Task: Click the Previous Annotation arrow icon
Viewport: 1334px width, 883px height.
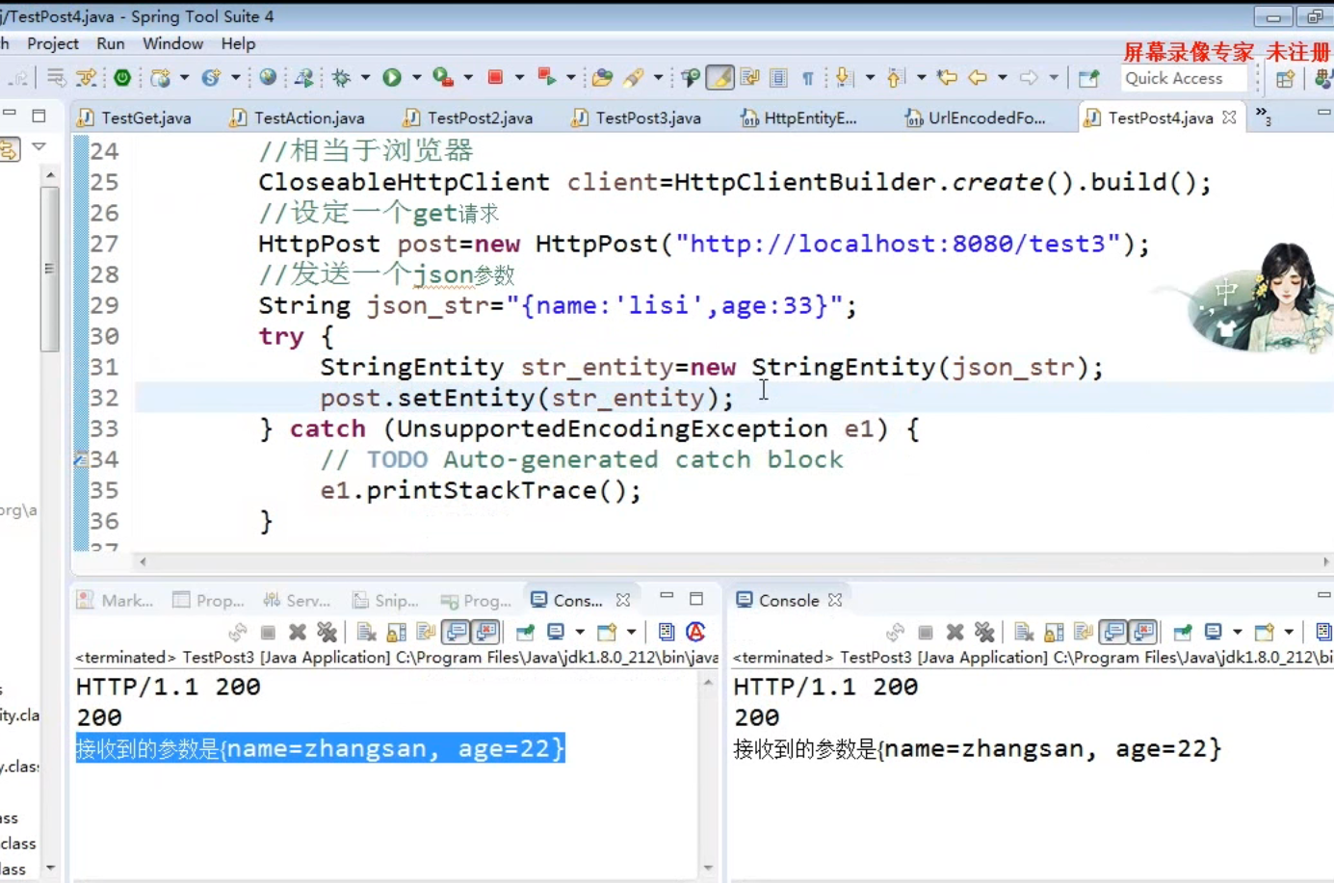Action: (x=895, y=78)
